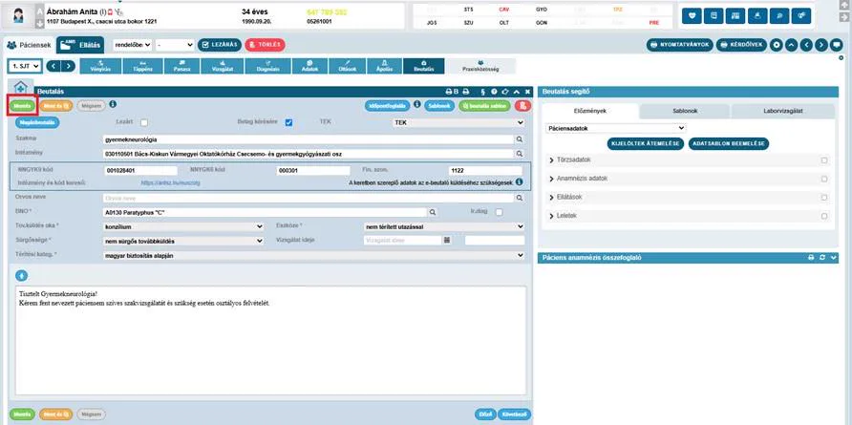The image size is (852, 425).
Task: Toggle the Ir.diag checkbox
Action: tap(499, 212)
